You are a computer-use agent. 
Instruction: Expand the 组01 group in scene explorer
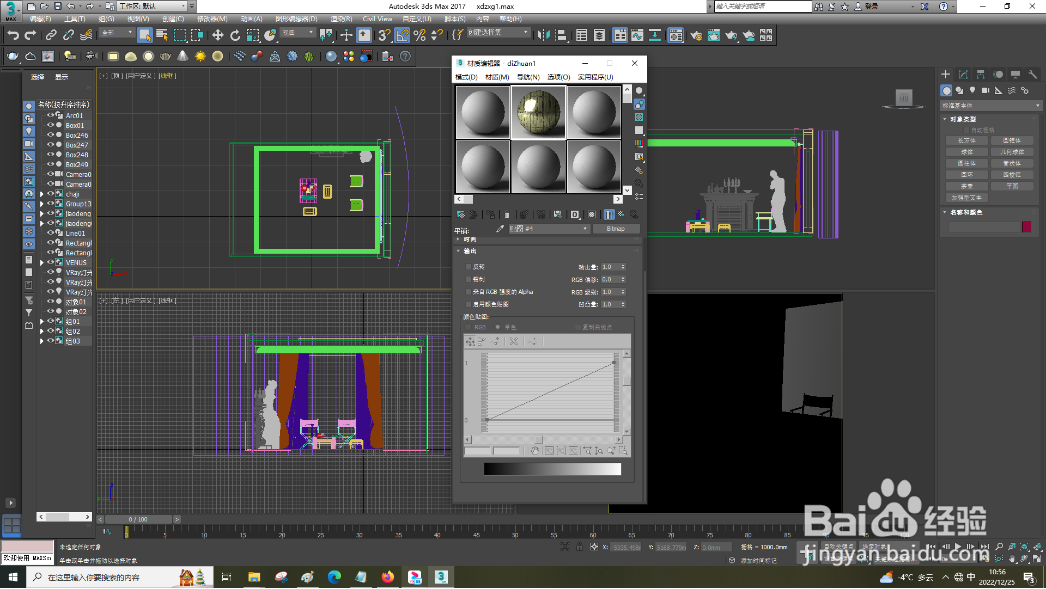pos(42,321)
